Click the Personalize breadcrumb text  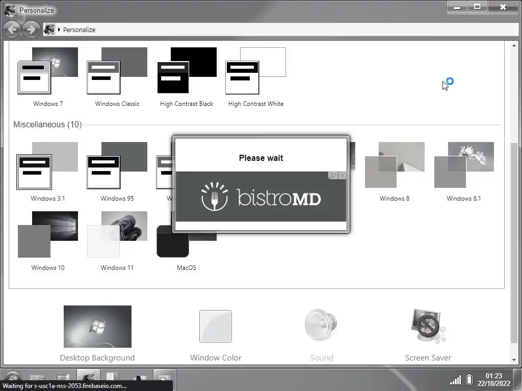tap(79, 30)
